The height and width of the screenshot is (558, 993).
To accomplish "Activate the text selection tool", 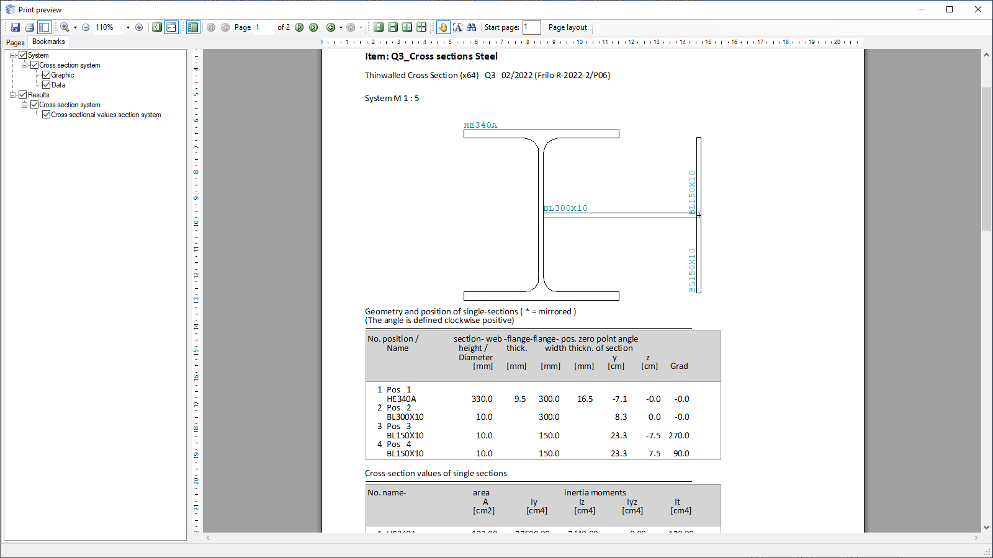I will (458, 27).
